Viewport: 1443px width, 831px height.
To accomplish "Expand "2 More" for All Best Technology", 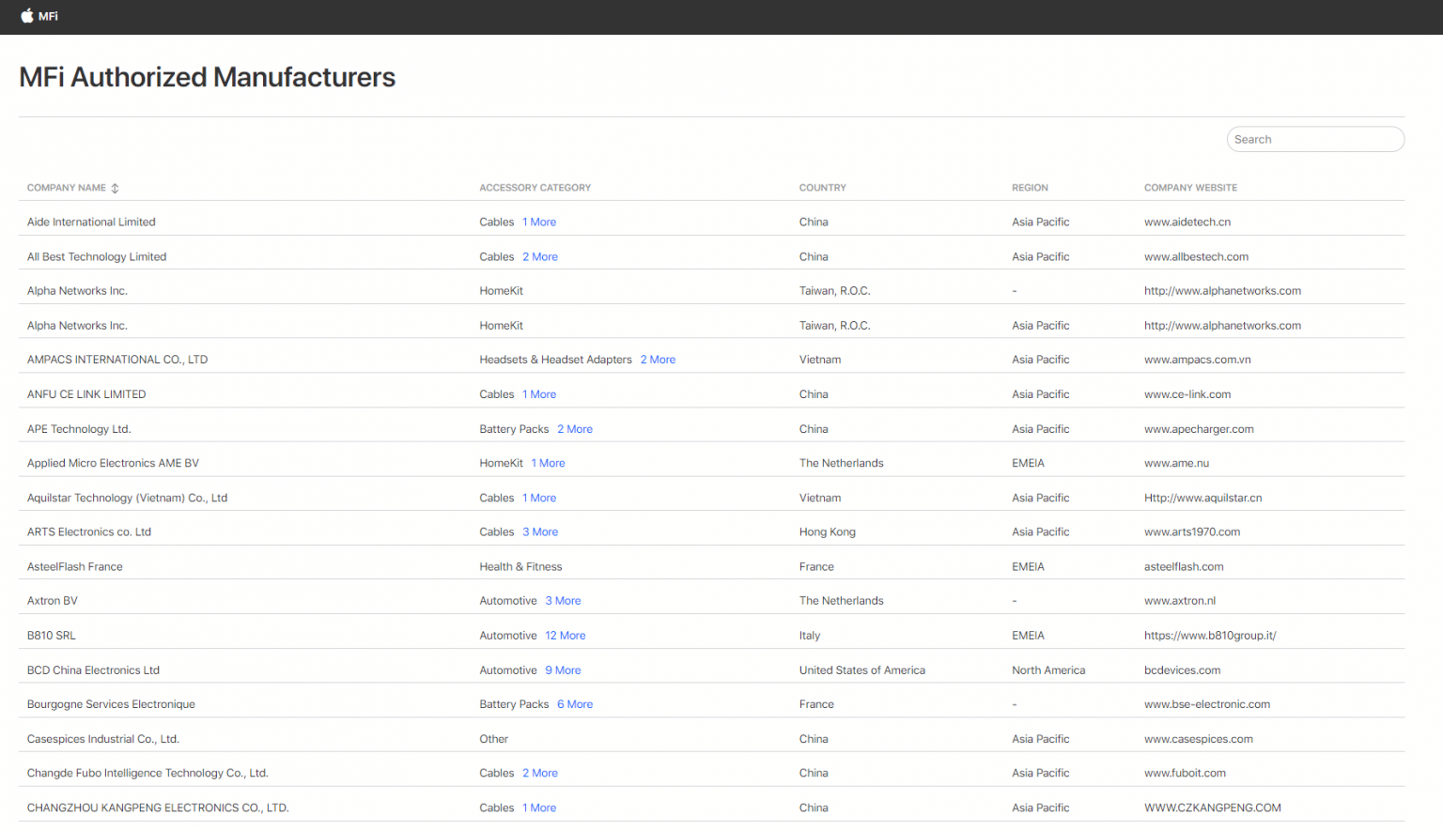I will (540, 256).
